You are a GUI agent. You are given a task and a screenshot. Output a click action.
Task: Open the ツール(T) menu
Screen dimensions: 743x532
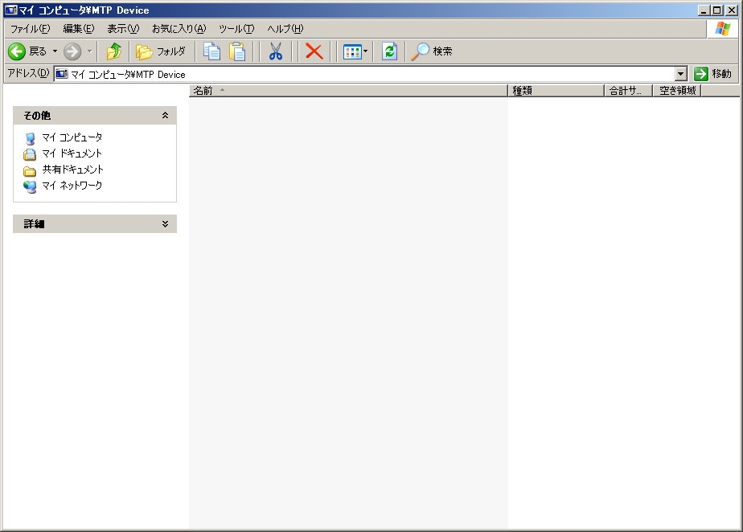(236, 29)
